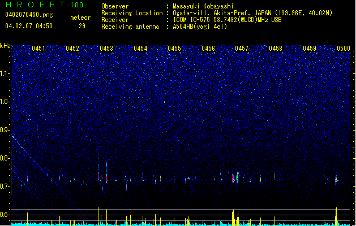The width and height of the screenshot is (356, 226).
Task: Click the kHz axis unit label
Action: (x=5, y=46)
